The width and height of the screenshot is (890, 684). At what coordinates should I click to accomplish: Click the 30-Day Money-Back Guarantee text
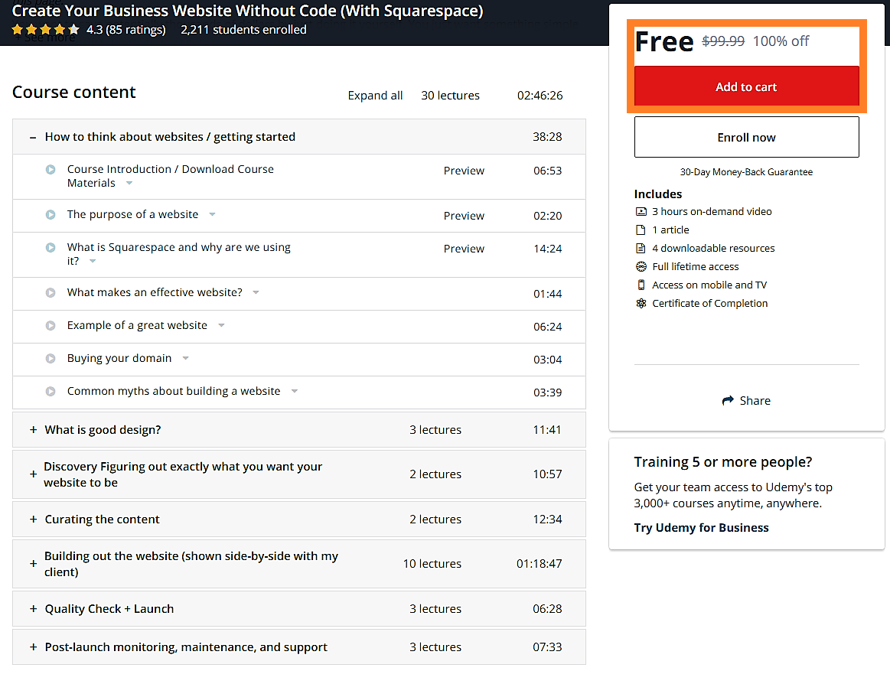click(746, 172)
